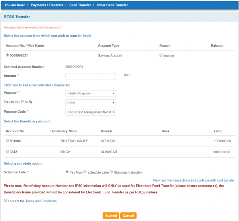Expand the Instruction Priority dropdown

90,102
